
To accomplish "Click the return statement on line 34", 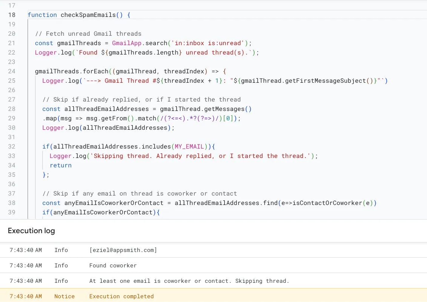I will coord(60,165).
